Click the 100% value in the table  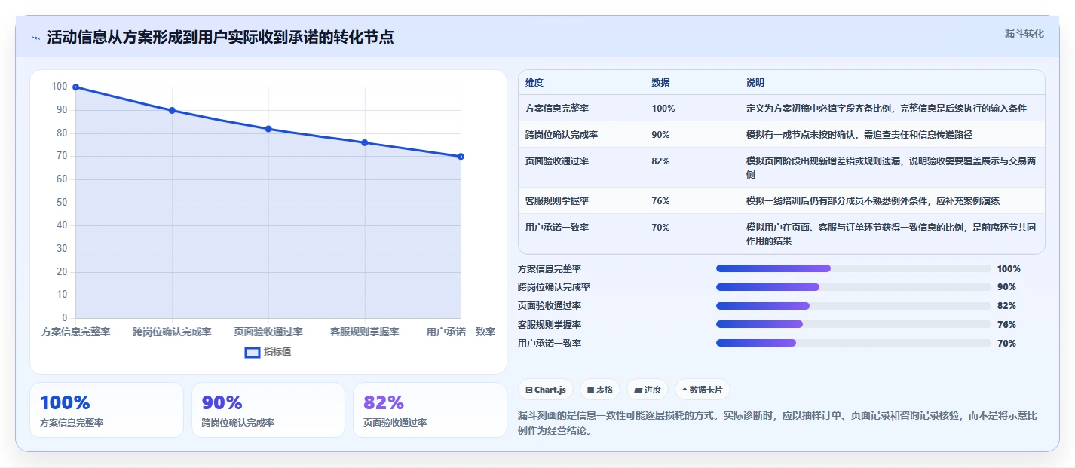(663, 109)
